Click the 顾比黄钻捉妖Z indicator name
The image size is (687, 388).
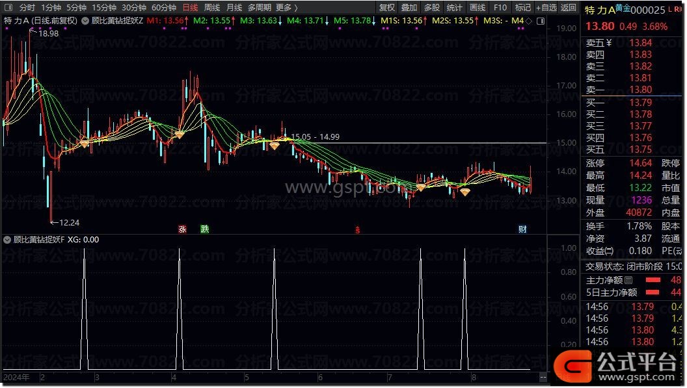[117, 21]
